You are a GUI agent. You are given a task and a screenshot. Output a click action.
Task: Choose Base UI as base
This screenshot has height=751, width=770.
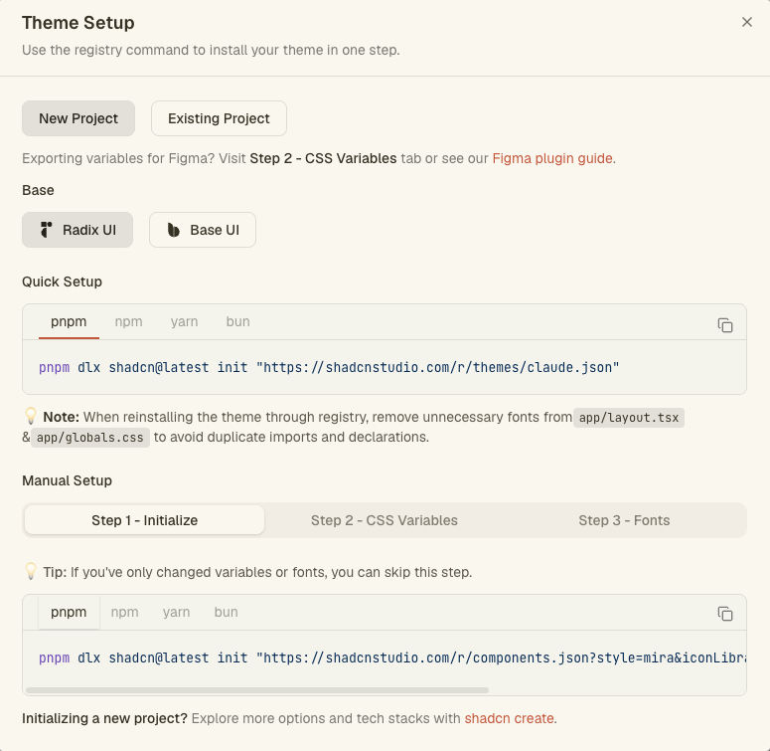(203, 230)
